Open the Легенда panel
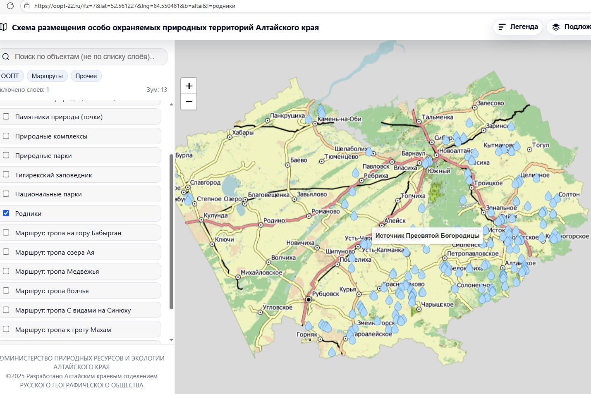591x394 pixels. pyautogui.click(x=518, y=27)
